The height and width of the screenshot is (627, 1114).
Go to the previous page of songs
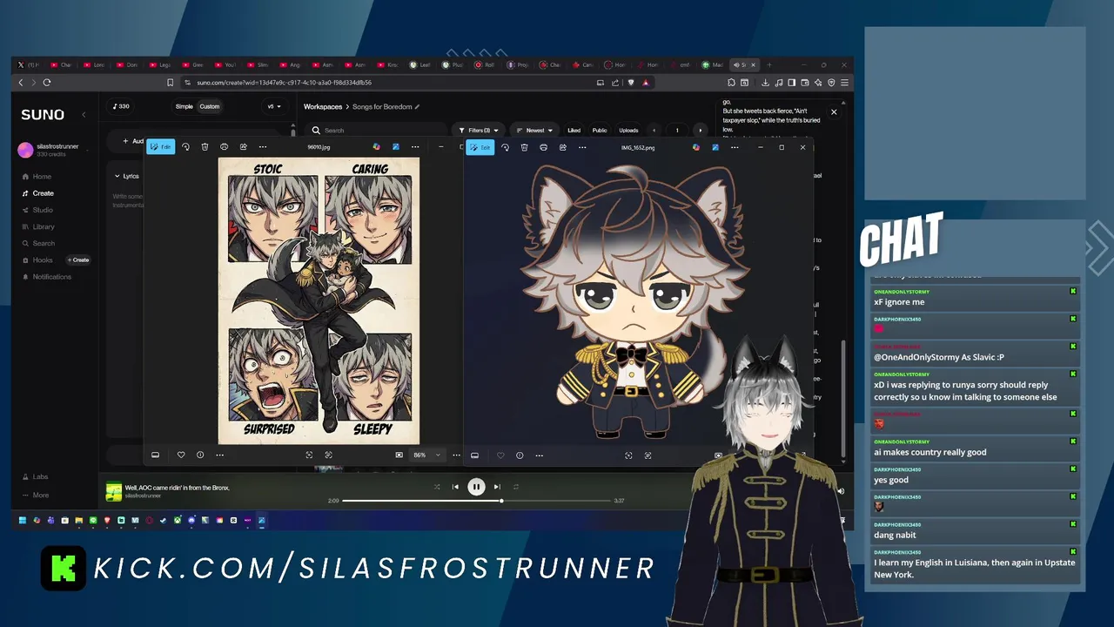tap(654, 130)
